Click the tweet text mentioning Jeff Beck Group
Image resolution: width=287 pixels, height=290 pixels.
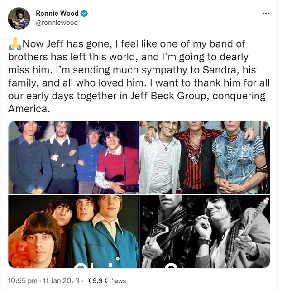(x=136, y=96)
